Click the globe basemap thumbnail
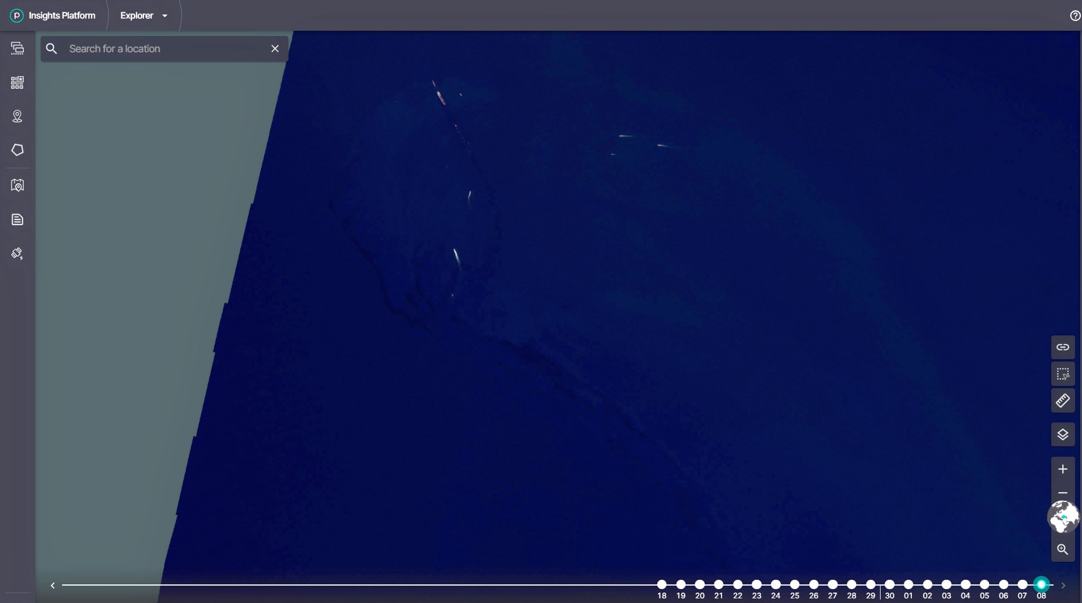Screen dimensions: 1082x603 pyautogui.click(x=1063, y=517)
